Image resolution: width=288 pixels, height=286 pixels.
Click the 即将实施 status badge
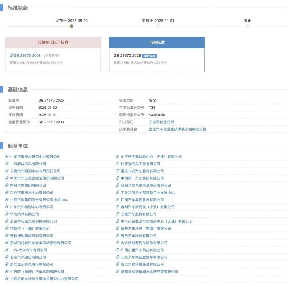(149, 56)
